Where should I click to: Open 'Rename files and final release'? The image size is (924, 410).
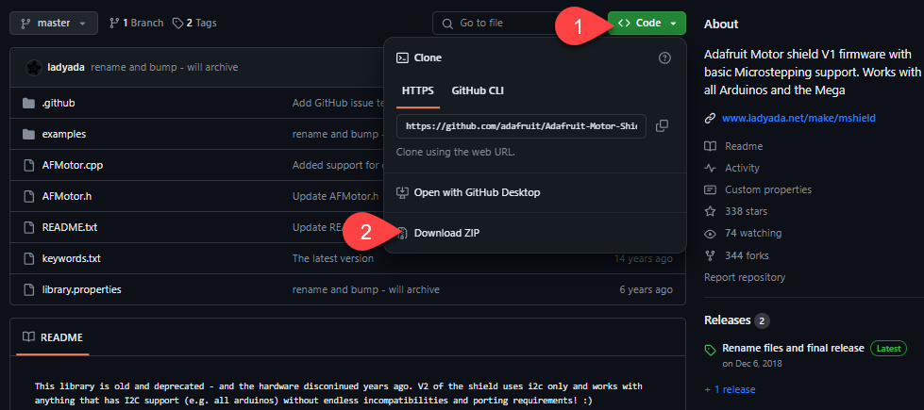coord(793,348)
